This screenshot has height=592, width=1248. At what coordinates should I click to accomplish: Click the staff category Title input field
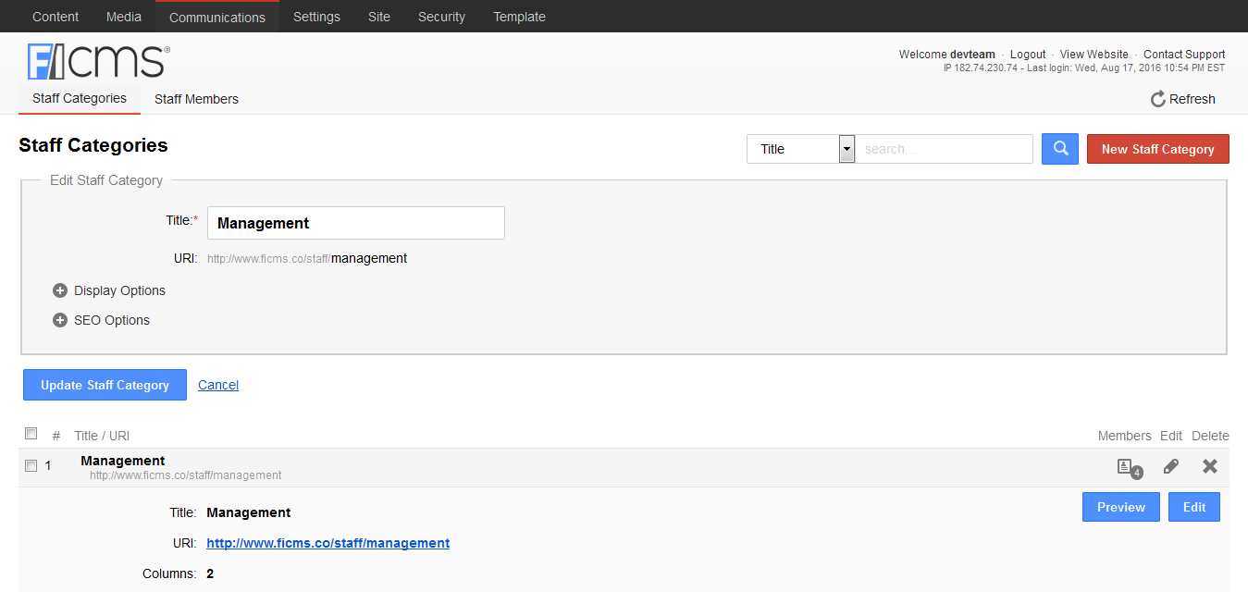(356, 223)
